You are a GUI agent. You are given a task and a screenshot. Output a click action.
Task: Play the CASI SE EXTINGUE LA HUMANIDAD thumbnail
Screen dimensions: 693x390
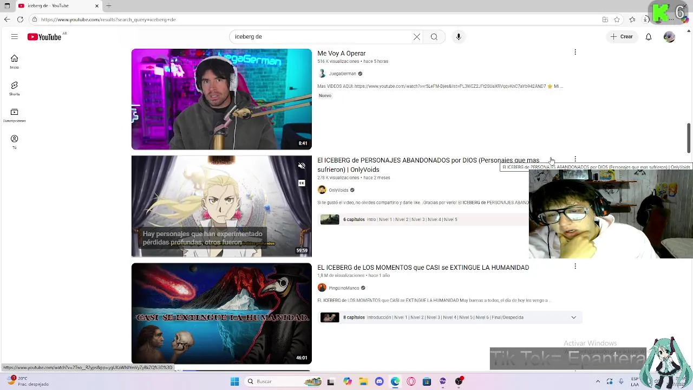click(x=221, y=314)
